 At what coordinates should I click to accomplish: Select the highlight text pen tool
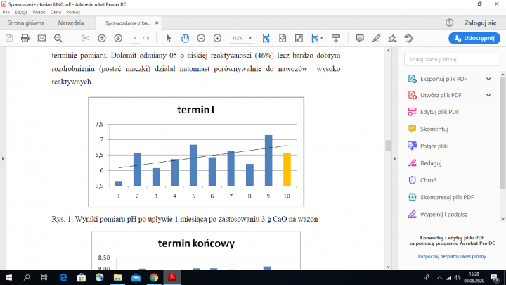pos(377,37)
